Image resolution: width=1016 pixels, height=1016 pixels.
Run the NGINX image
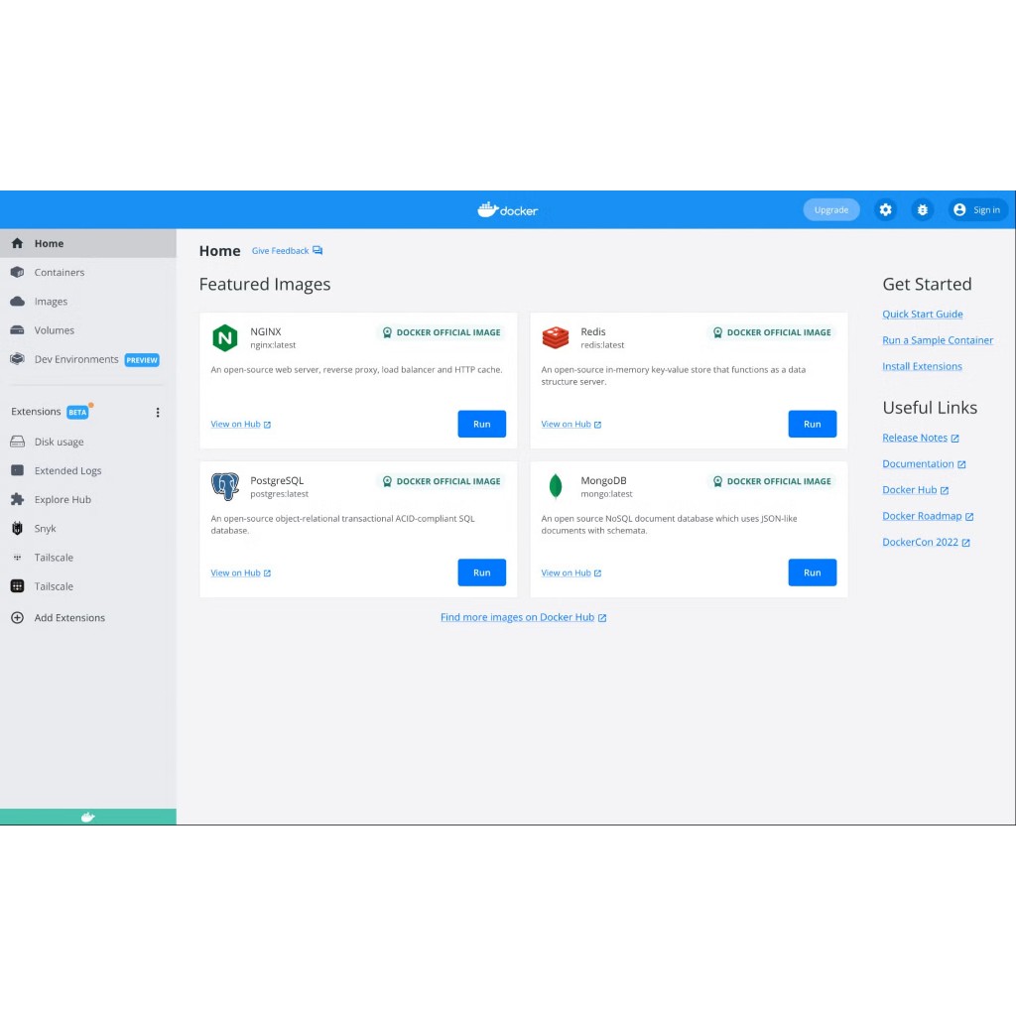point(481,424)
